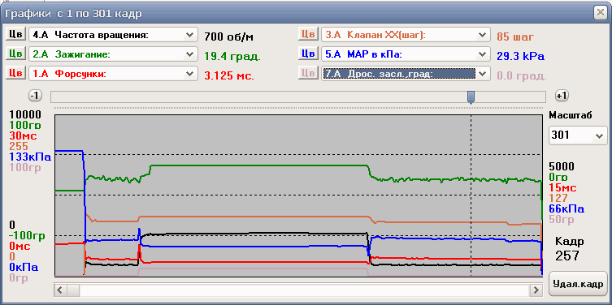This screenshot has height=305, width=612.
Task: Click color button for Дрос. засл. channel
Action: 308,73
